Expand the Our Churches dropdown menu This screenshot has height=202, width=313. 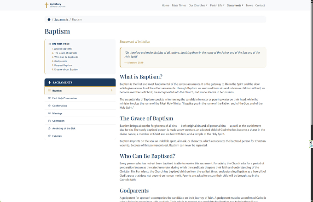click(198, 6)
